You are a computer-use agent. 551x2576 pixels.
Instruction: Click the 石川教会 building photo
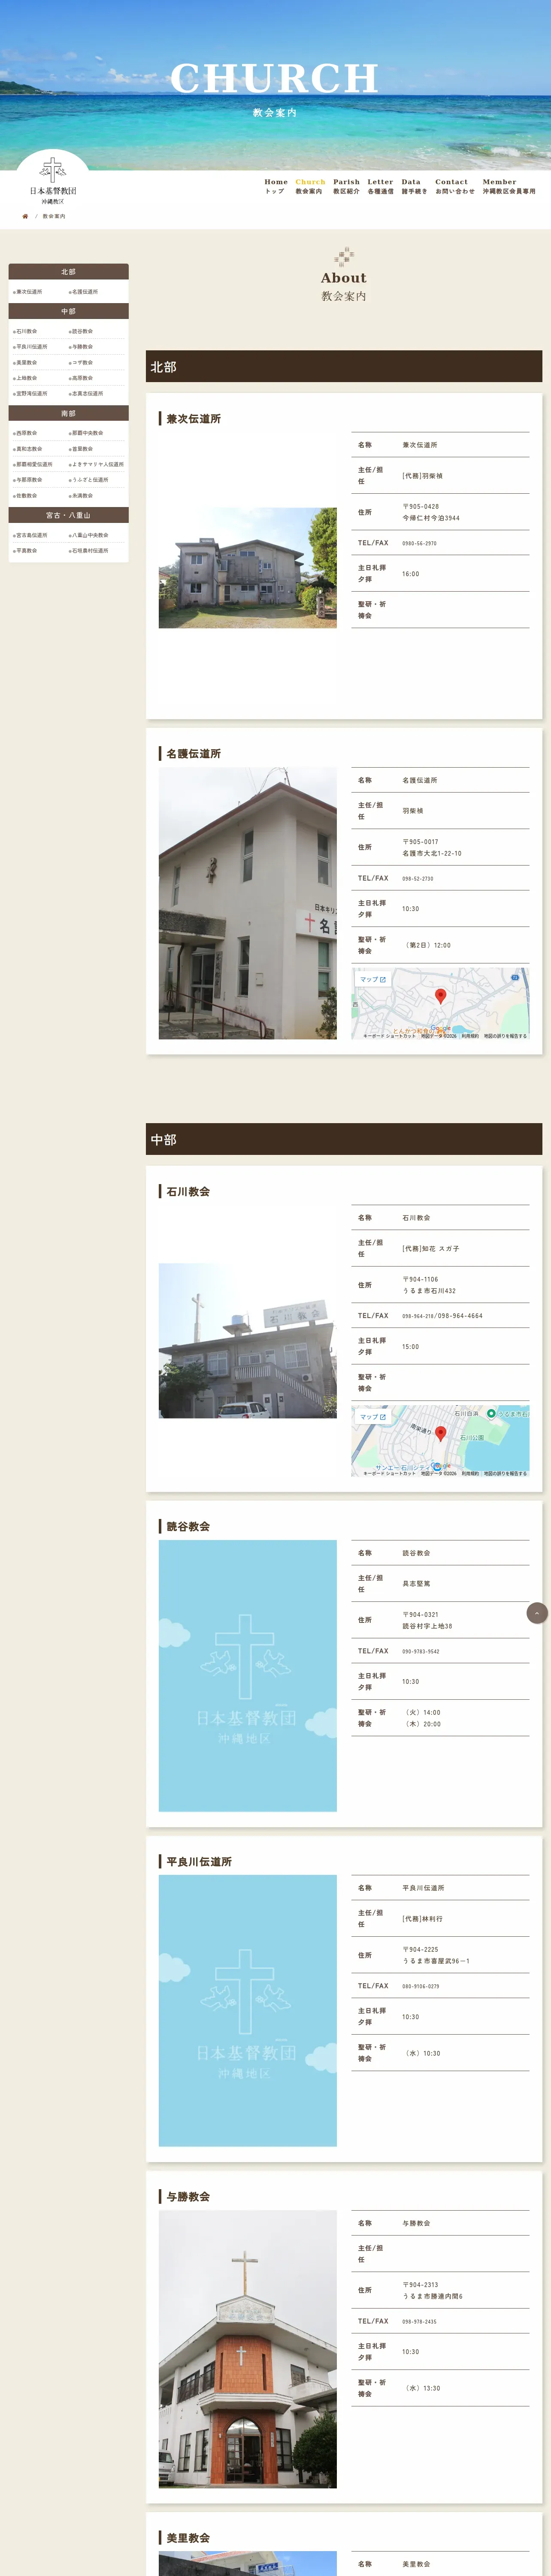247,1340
